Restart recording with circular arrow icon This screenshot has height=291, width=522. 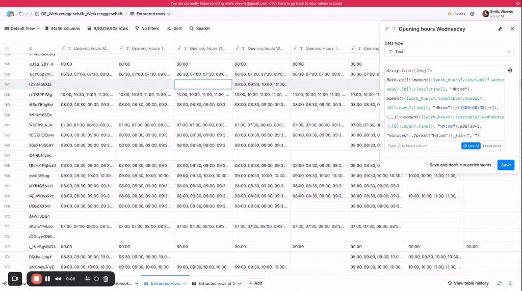point(96,279)
